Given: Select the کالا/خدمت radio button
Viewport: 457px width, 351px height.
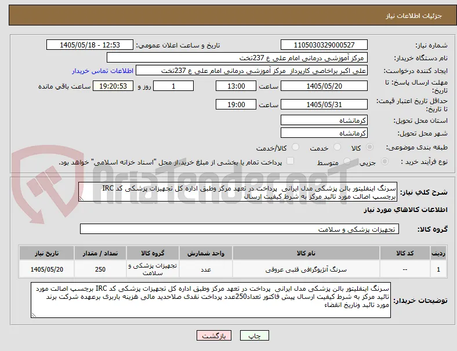Looking at the screenshot, I should click(x=295, y=147).
